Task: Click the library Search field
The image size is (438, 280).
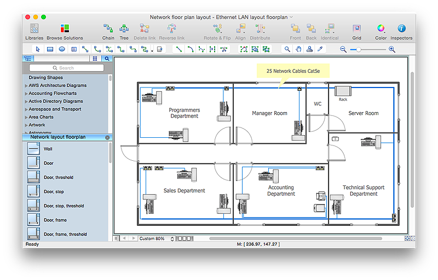Action: [x=66, y=68]
